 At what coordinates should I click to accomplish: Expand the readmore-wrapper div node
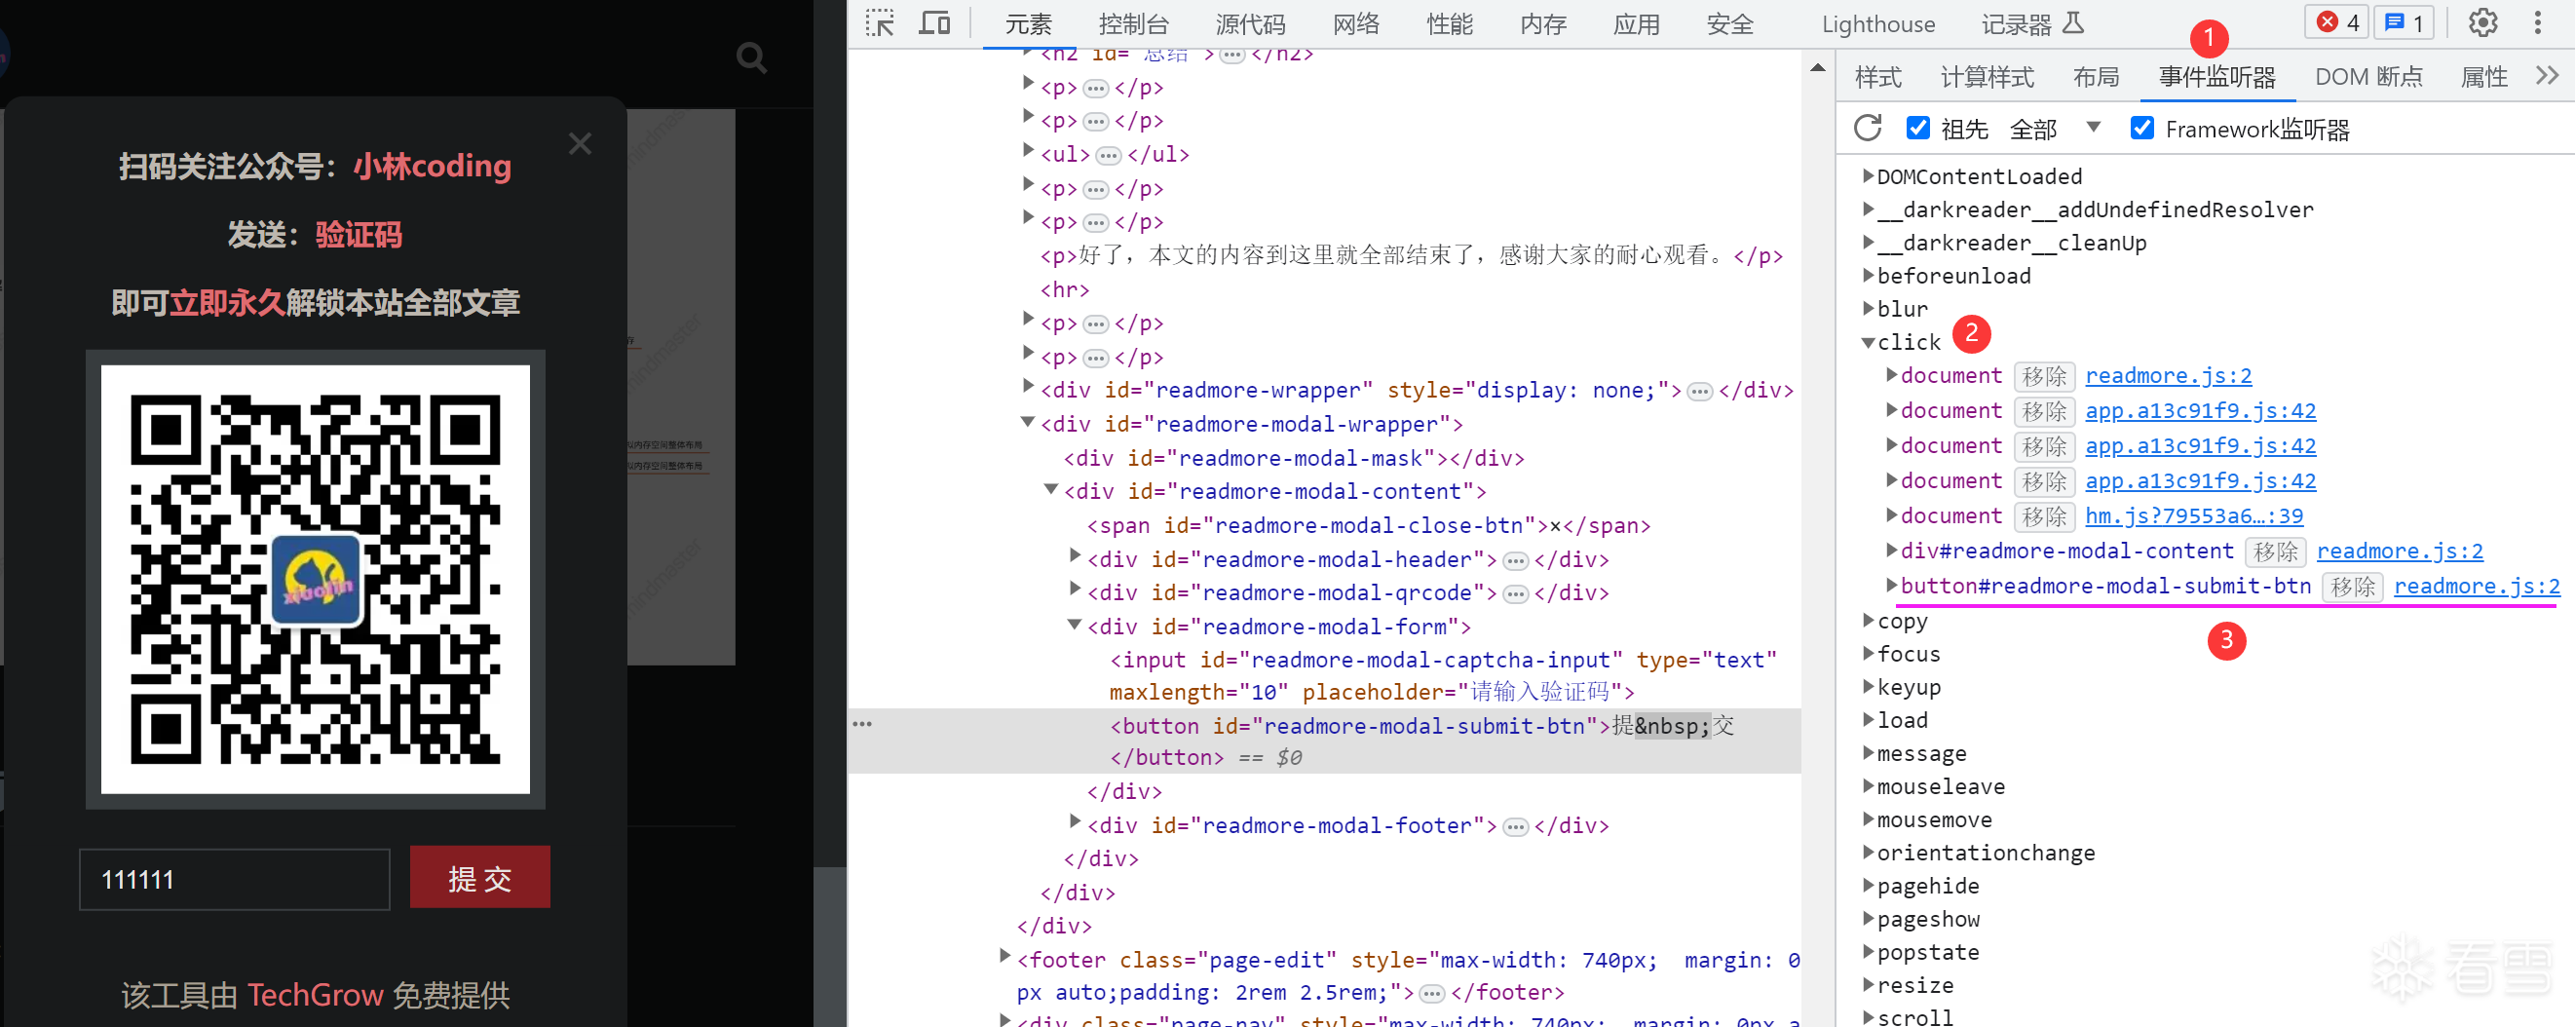click(x=1028, y=386)
